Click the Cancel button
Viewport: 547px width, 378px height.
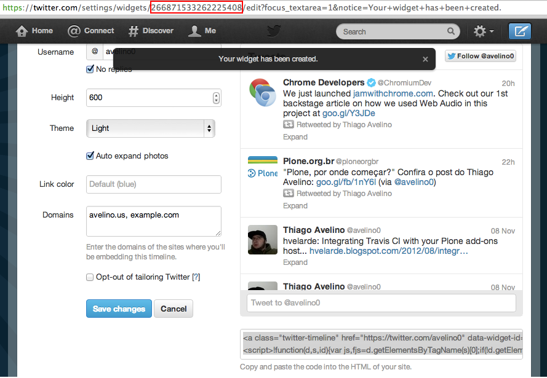tap(174, 309)
